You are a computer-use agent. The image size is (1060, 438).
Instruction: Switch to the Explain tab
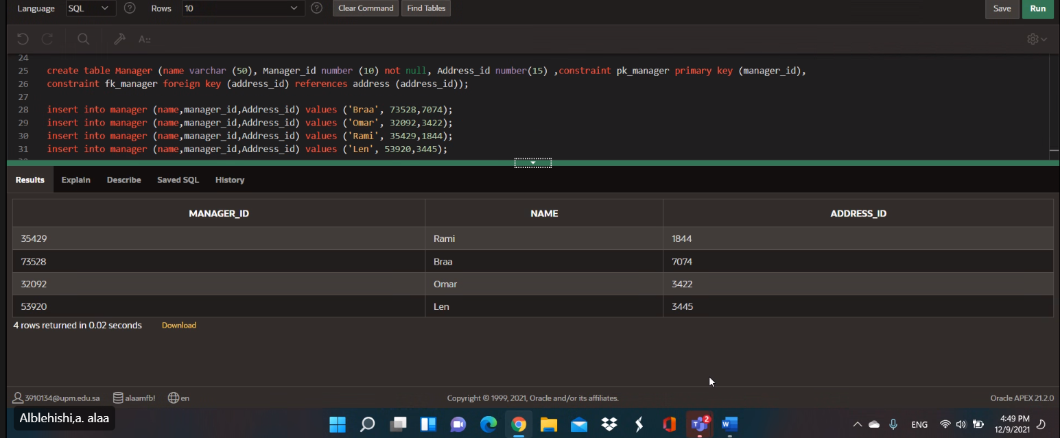pyautogui.click(x=75, y=180)
